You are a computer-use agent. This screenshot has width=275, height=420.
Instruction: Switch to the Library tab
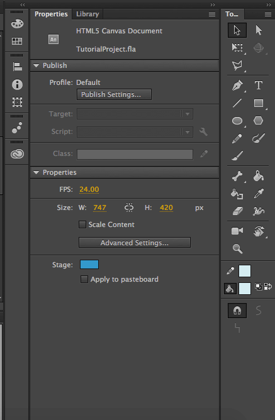coord(87,14)
